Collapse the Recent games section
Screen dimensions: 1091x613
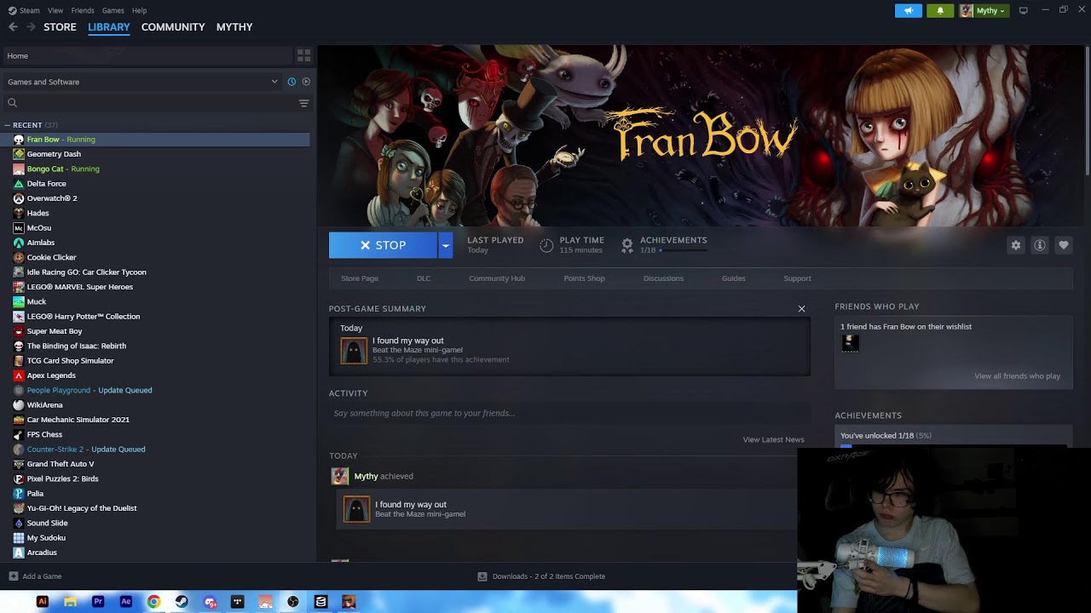[7, 125]
